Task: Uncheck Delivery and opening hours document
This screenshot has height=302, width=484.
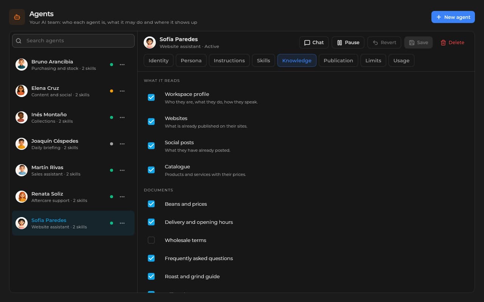Action: 151,222
